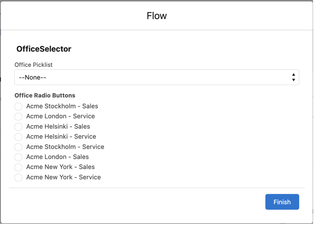Click the OfficeSelector screen heading
Image resolution: width=314 pixels, height=225 pixels.
[43, 49]
